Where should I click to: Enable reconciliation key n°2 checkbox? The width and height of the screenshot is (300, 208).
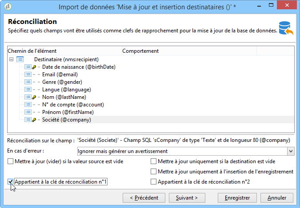(x=154, y=182)
